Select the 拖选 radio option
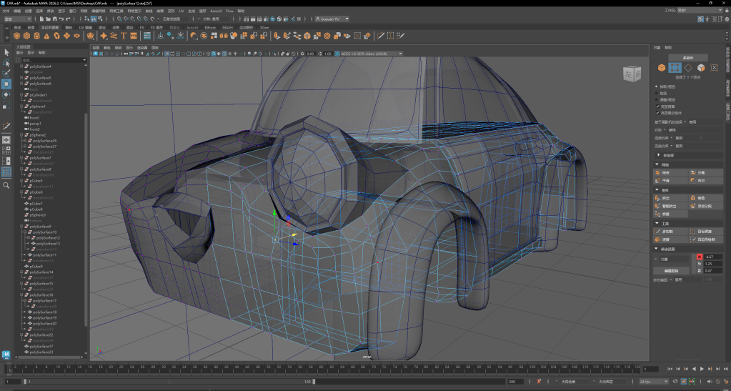This screenshot has height=391, width=731. [x=657, y=93]
